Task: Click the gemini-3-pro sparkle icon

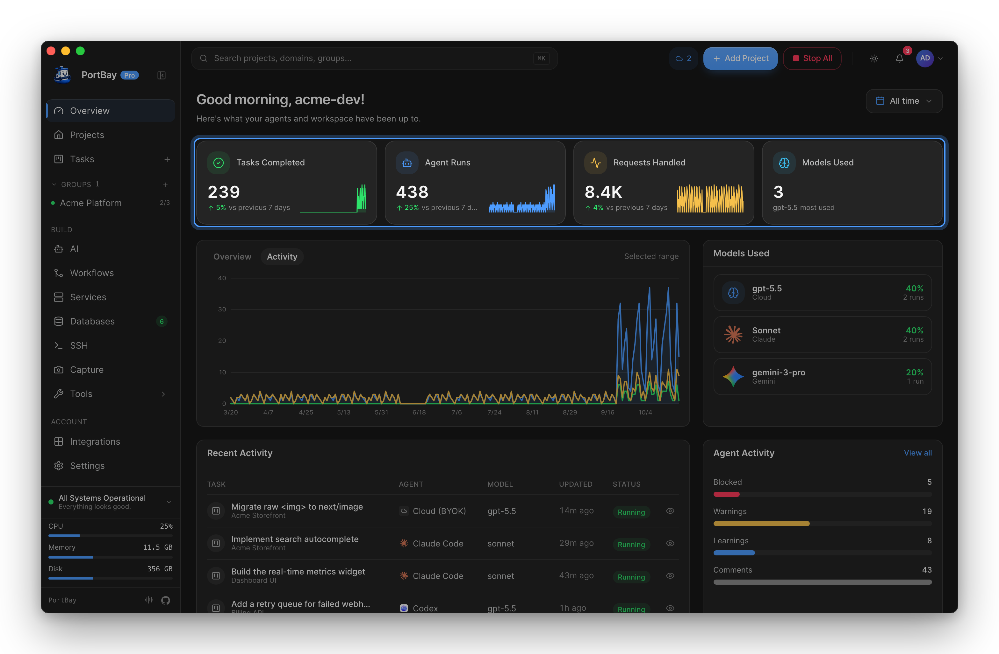Action: (733, 377)
